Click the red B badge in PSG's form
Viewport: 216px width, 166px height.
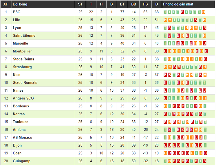[182, 12]
